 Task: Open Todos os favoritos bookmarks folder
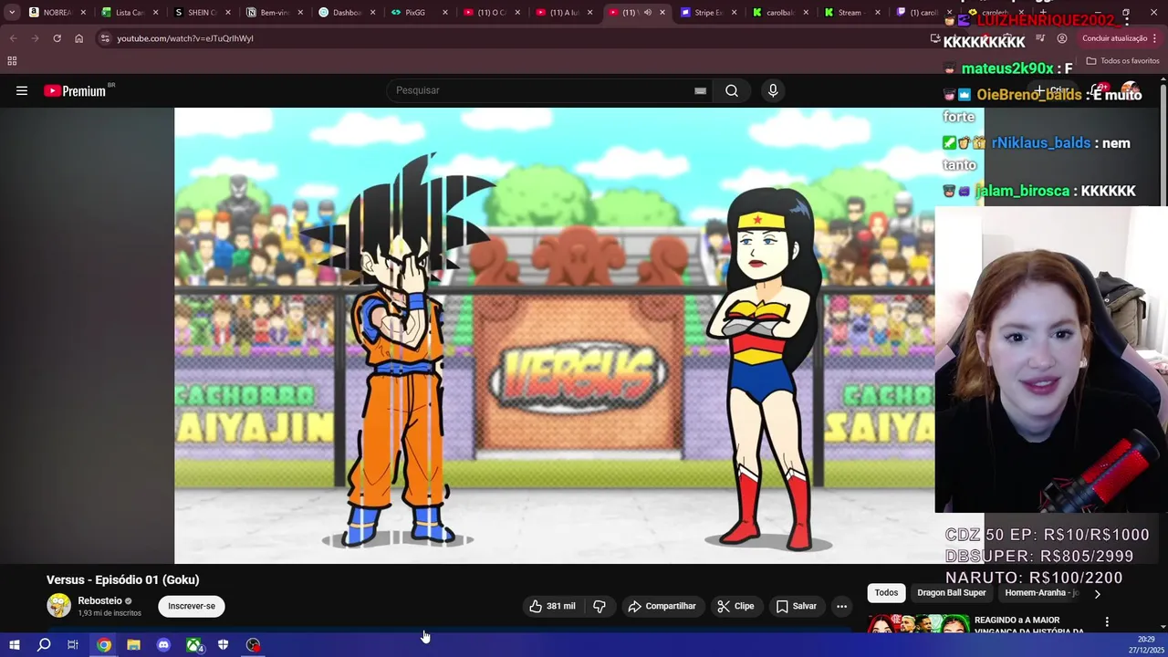(1122, 61)
